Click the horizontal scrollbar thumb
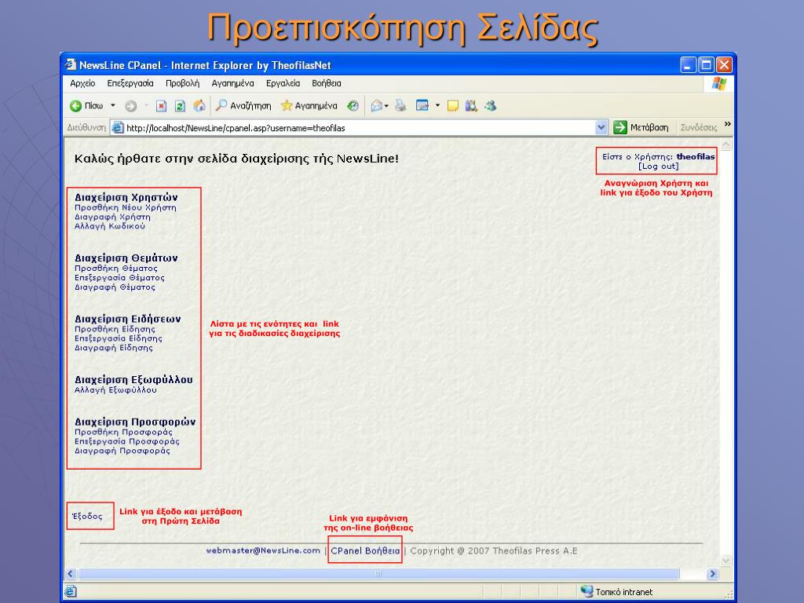 pos(378,574)
